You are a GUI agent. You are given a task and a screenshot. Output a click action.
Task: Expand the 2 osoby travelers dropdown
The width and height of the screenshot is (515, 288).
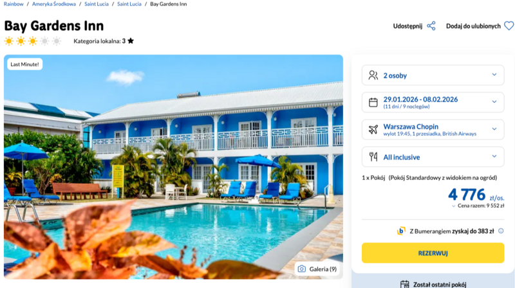click(x=494, y=75)
